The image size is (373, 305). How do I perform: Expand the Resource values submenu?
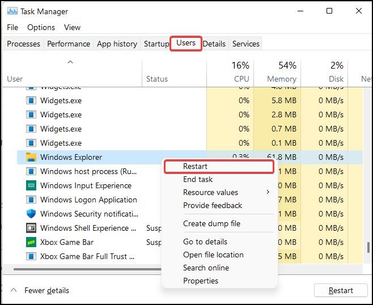click(268, 192)
